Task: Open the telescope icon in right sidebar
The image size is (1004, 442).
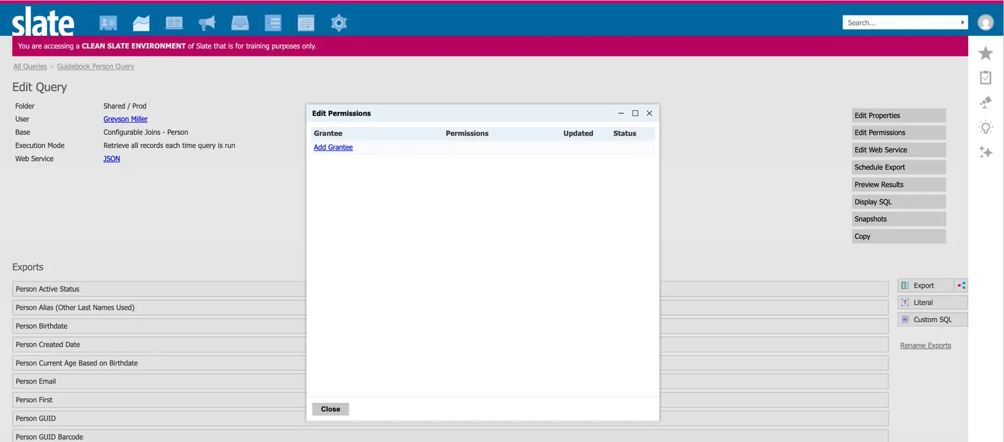Action: click(x=986, y=102)
